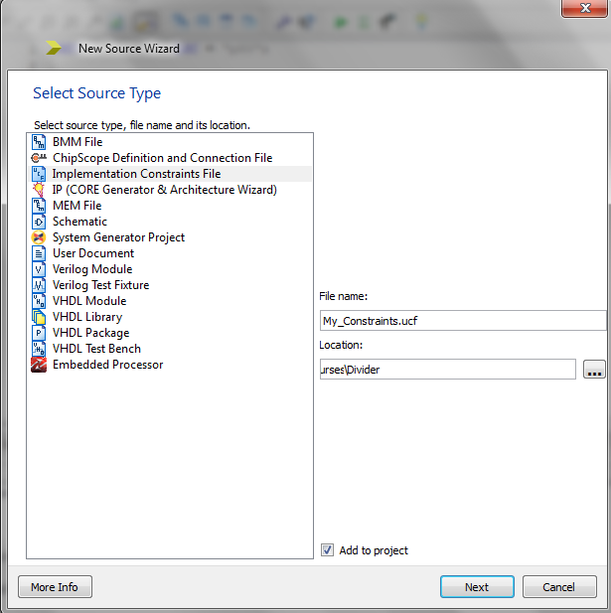Click the IP CORE Generator lightbulb icon
Screen dimensions: 611x613
click(39, 190)
